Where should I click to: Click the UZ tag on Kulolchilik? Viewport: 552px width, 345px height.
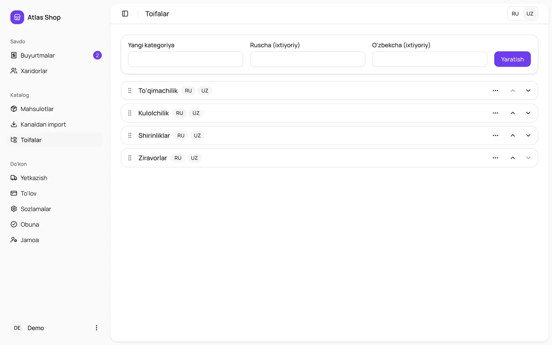point(196,113)
